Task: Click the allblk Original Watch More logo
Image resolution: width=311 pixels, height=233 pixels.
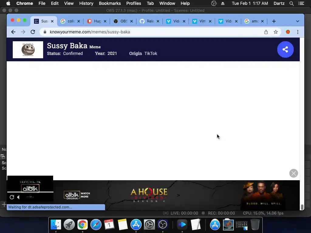Action: click(77, 195)
